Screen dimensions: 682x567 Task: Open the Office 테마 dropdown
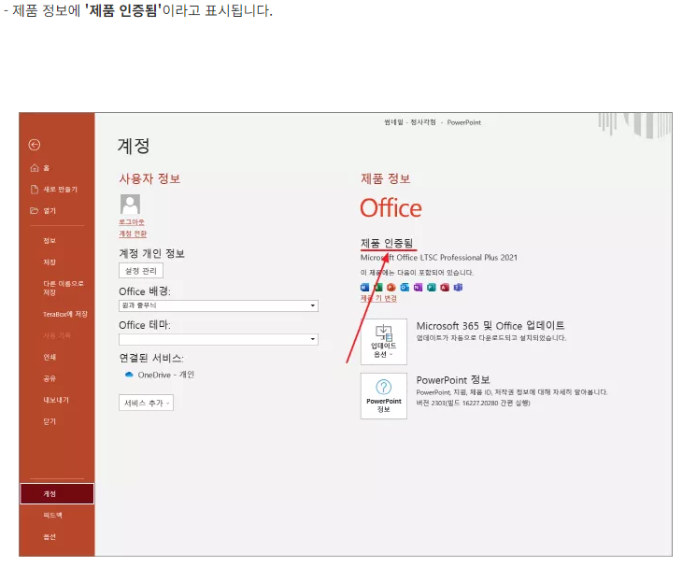click(x=219, y=339)
